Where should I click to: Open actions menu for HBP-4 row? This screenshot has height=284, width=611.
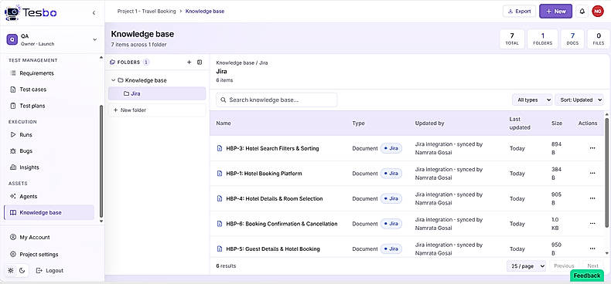click(592, 198)
